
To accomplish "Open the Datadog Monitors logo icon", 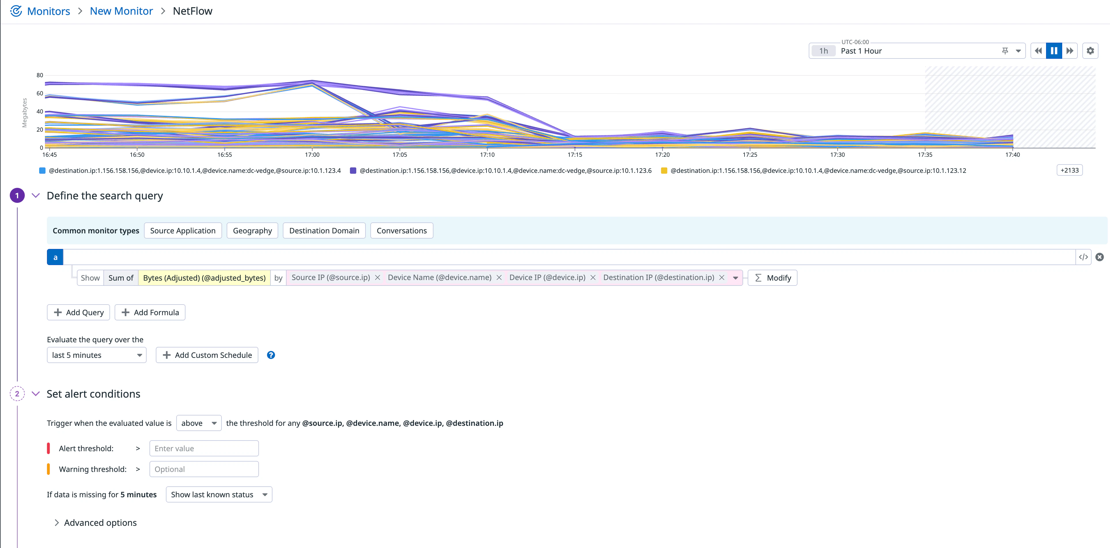I will 16,11.
